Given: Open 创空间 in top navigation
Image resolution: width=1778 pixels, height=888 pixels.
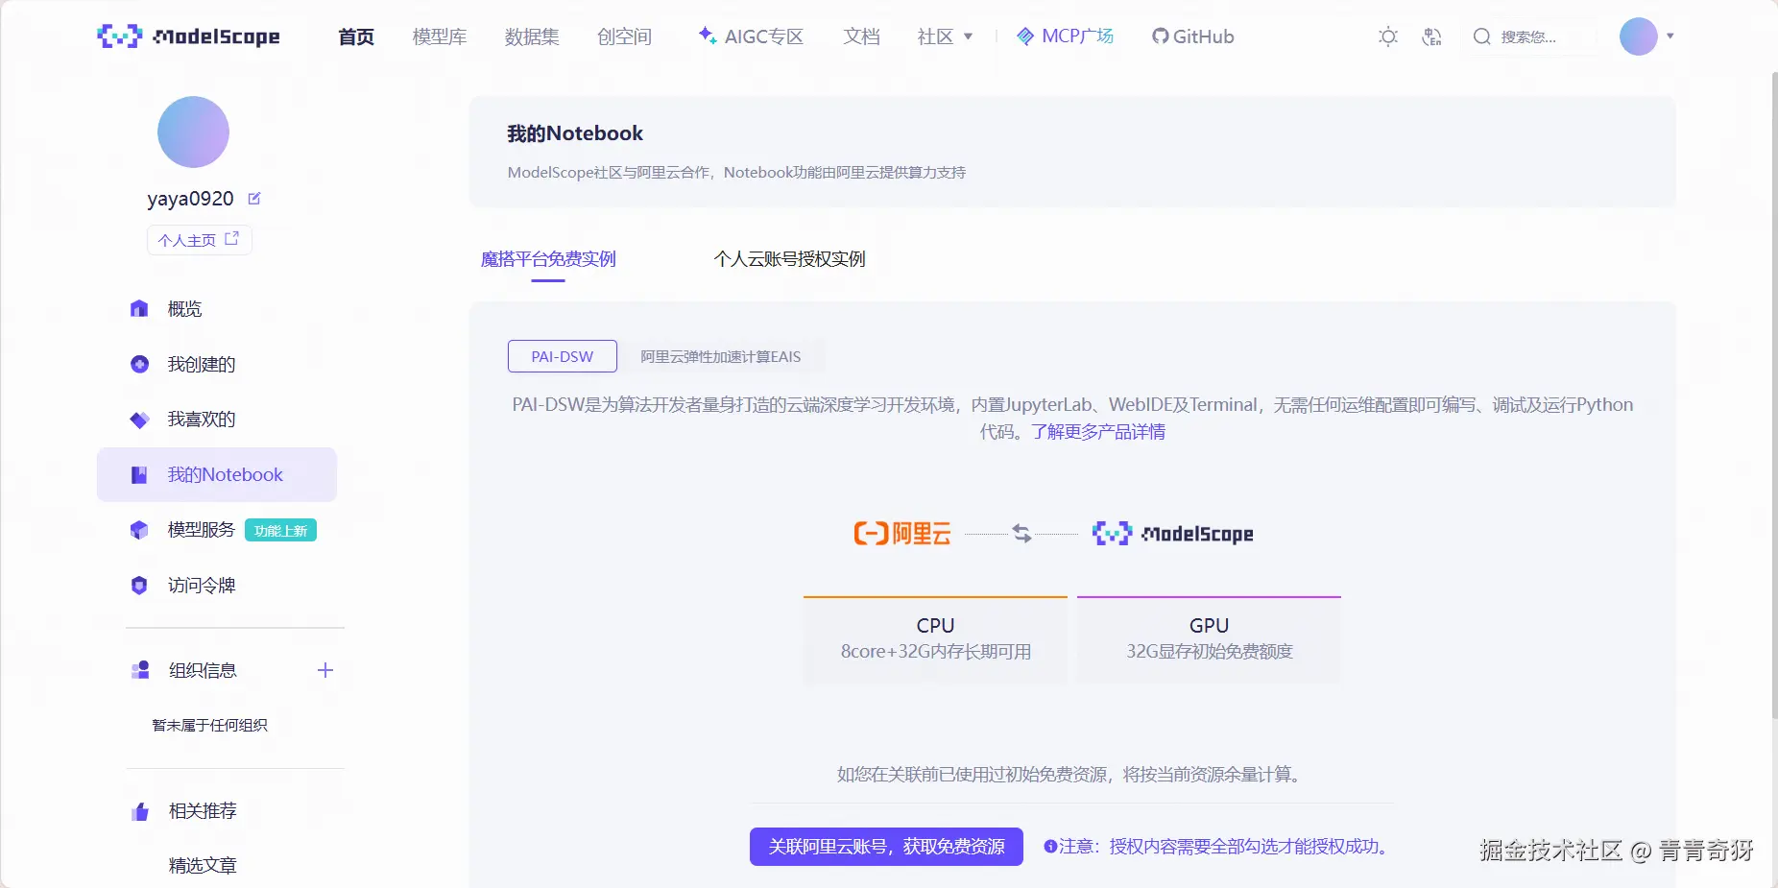Looking at the screenshot, I should pyautogui.click(x=624, y=36).
